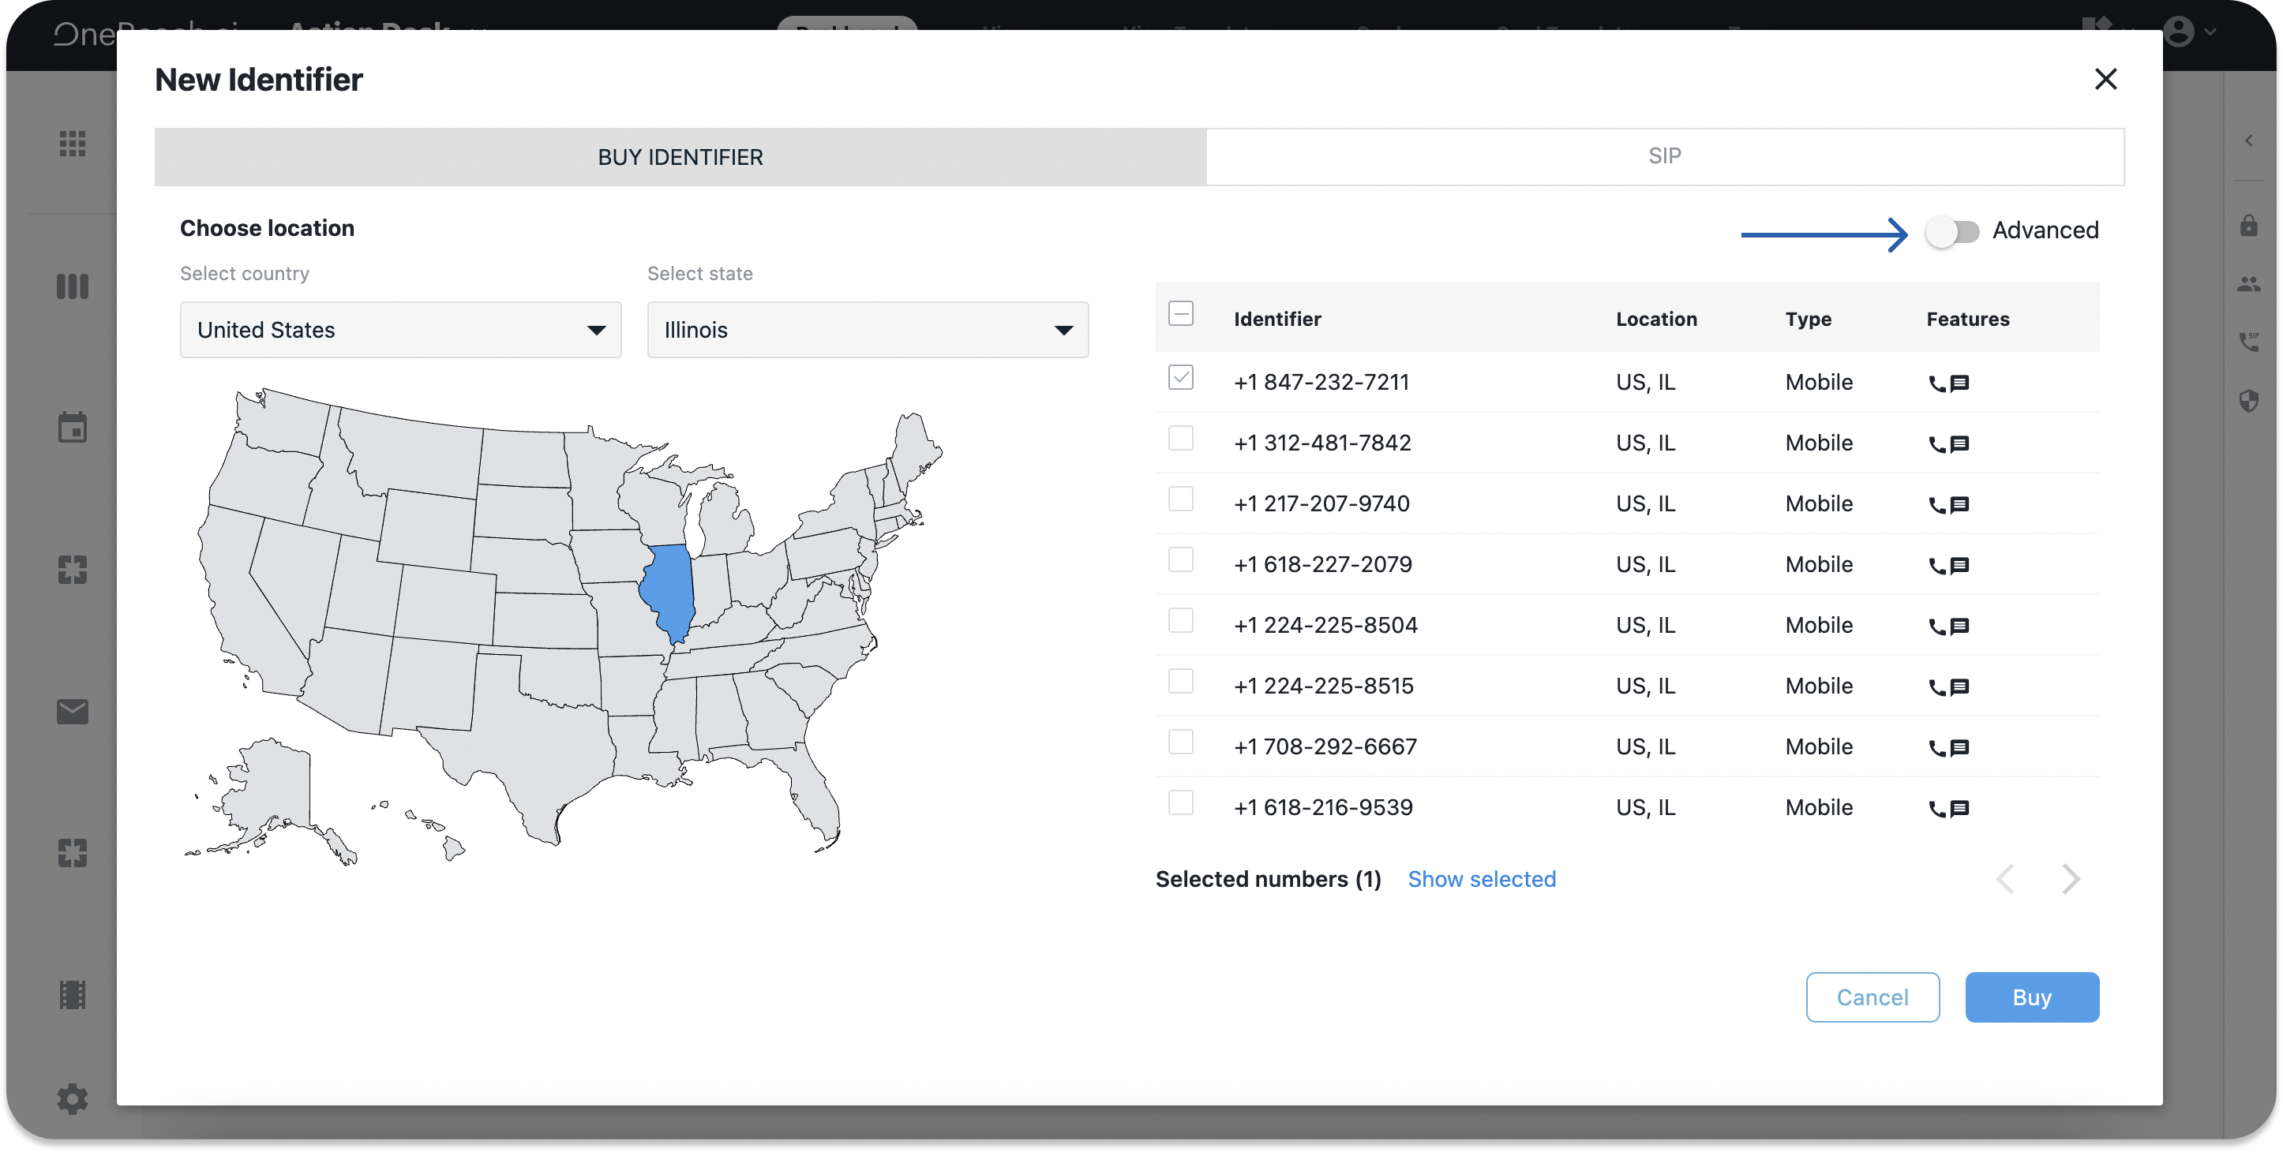Image resolution: width=2283 pixels, height=1152 pixels.
Task: Click the lock icon in right panel
Action: (x=2248, y=226)
